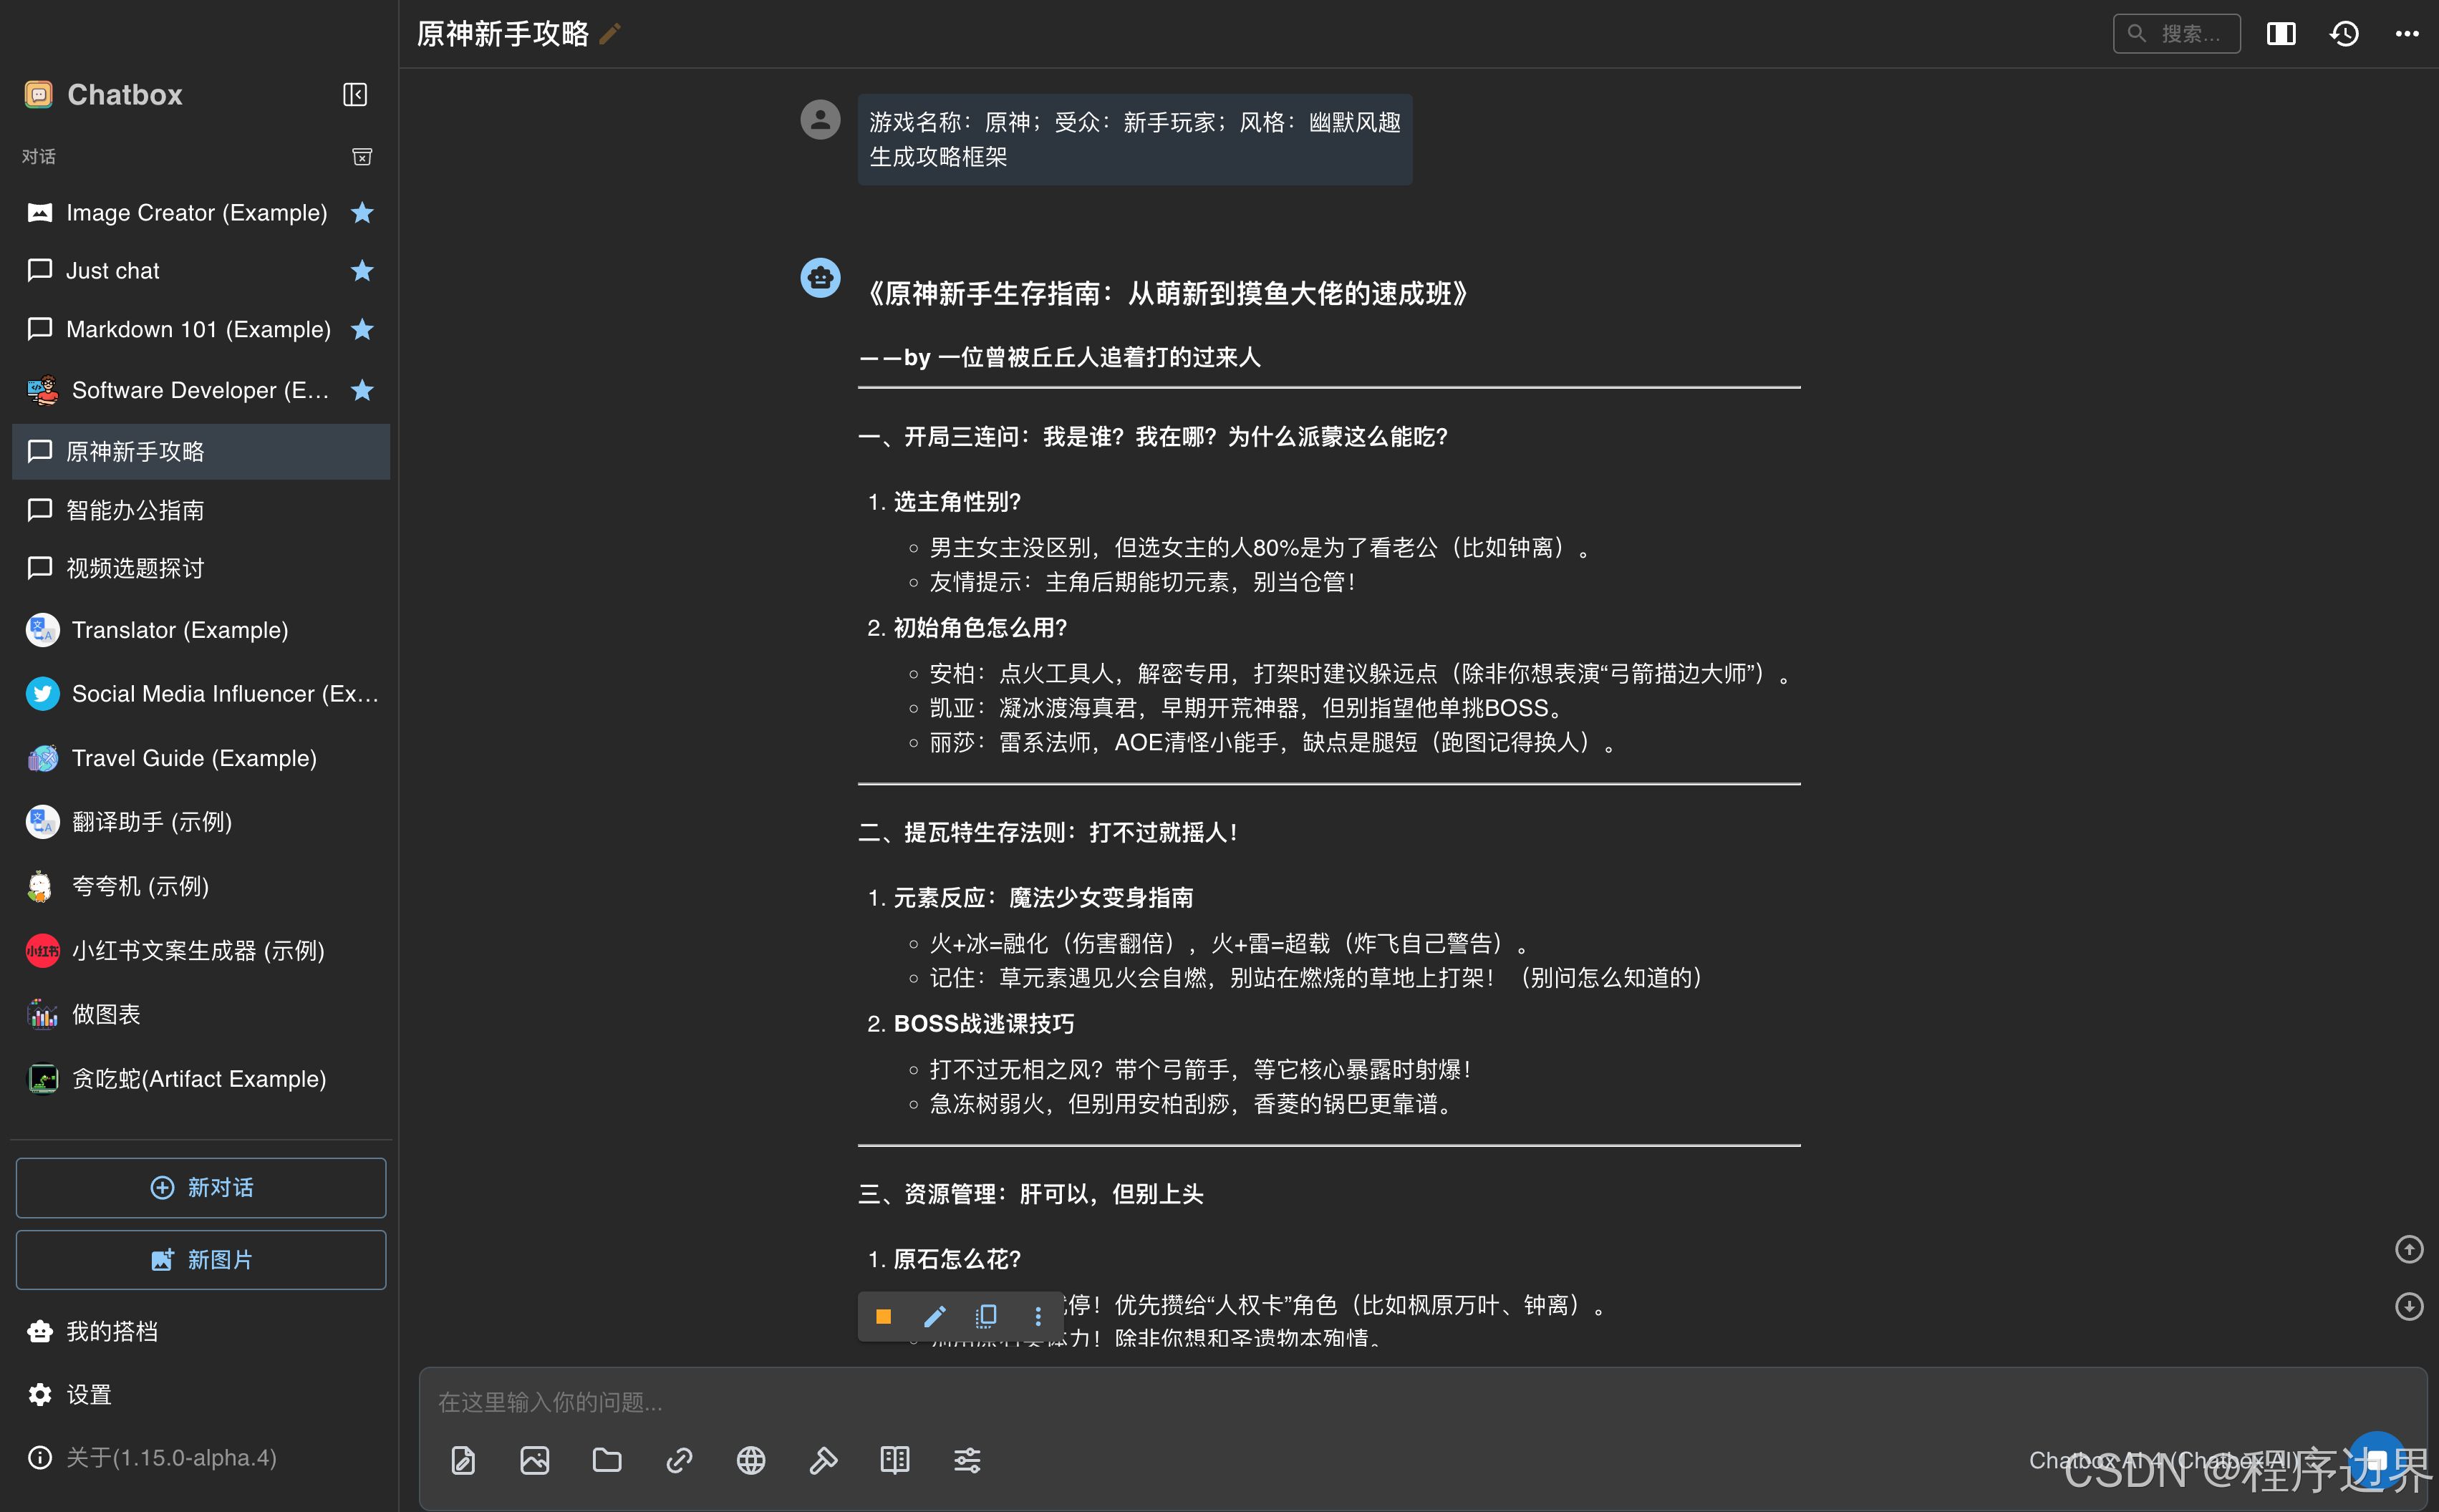Click the open-book knowledge base icon

pos(895,1461)
